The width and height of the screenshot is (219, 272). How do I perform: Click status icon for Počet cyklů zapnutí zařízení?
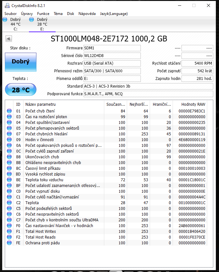click(x=9, y=151)
